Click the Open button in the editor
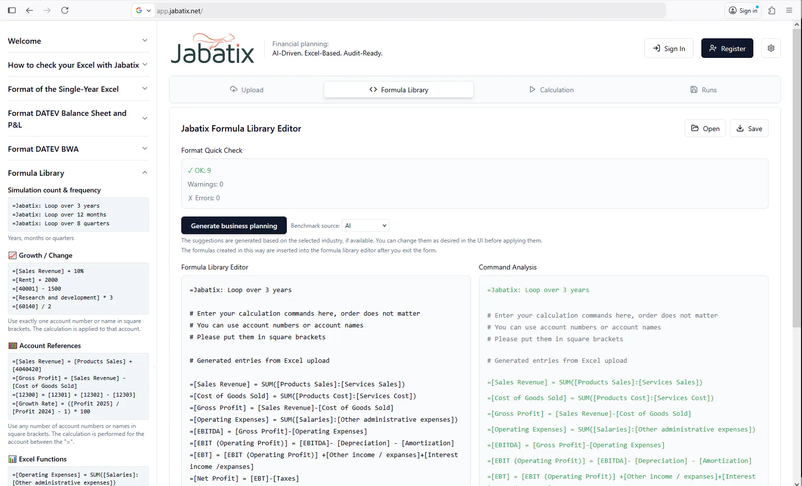Image resolution: width=802 pixels, height=486 pixels. tap(705, 129)
